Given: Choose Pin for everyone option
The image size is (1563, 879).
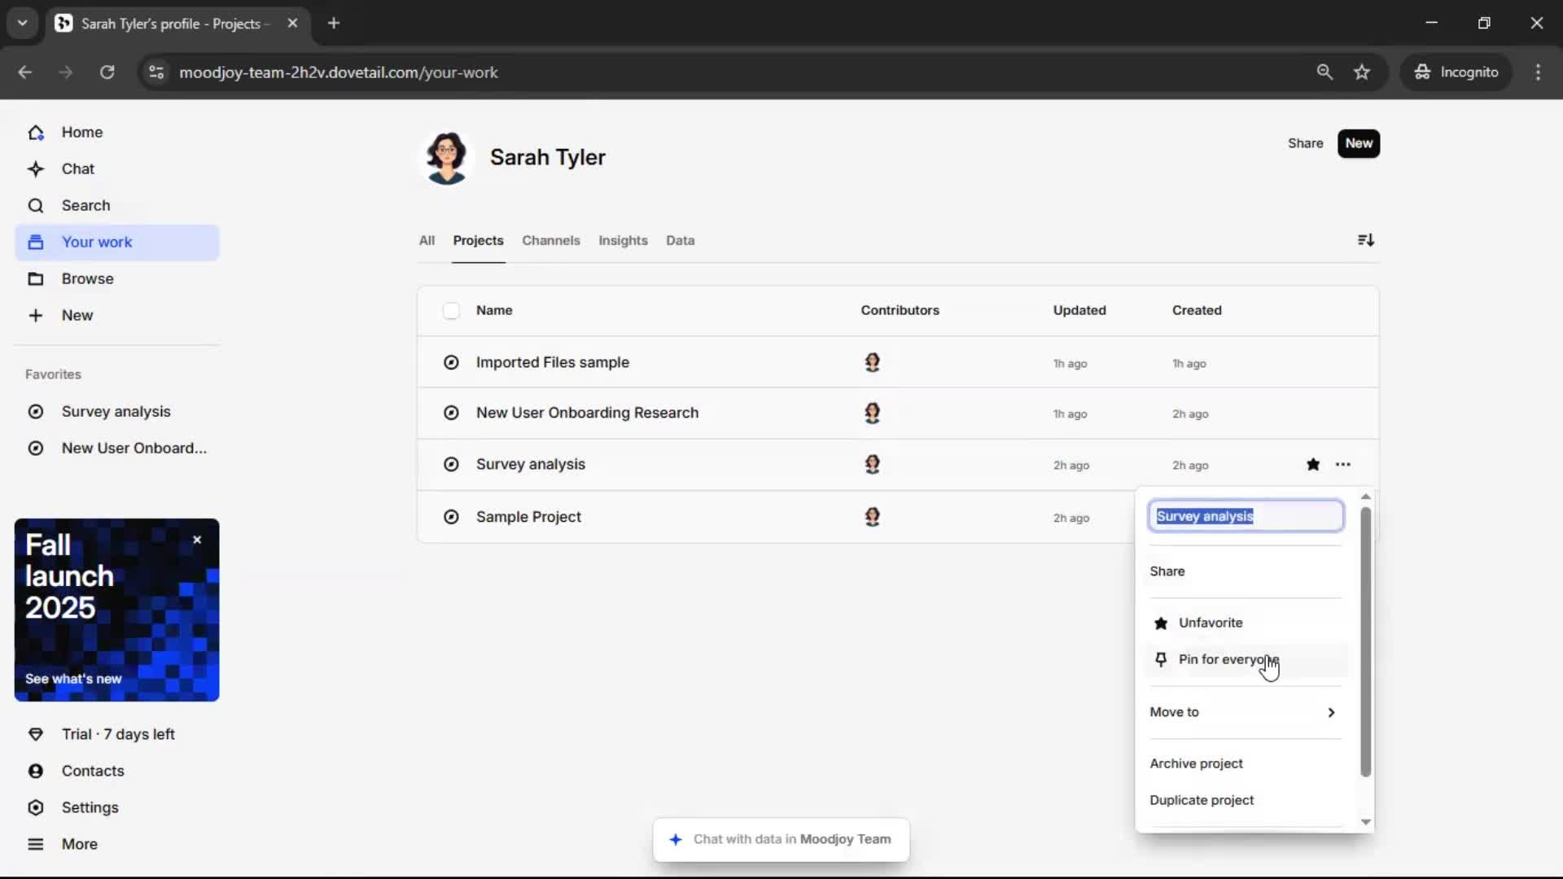Looking at the screenshot, I should (1228, 659).
